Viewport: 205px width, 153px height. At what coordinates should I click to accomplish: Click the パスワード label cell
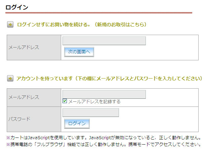[x=34, y=119]
